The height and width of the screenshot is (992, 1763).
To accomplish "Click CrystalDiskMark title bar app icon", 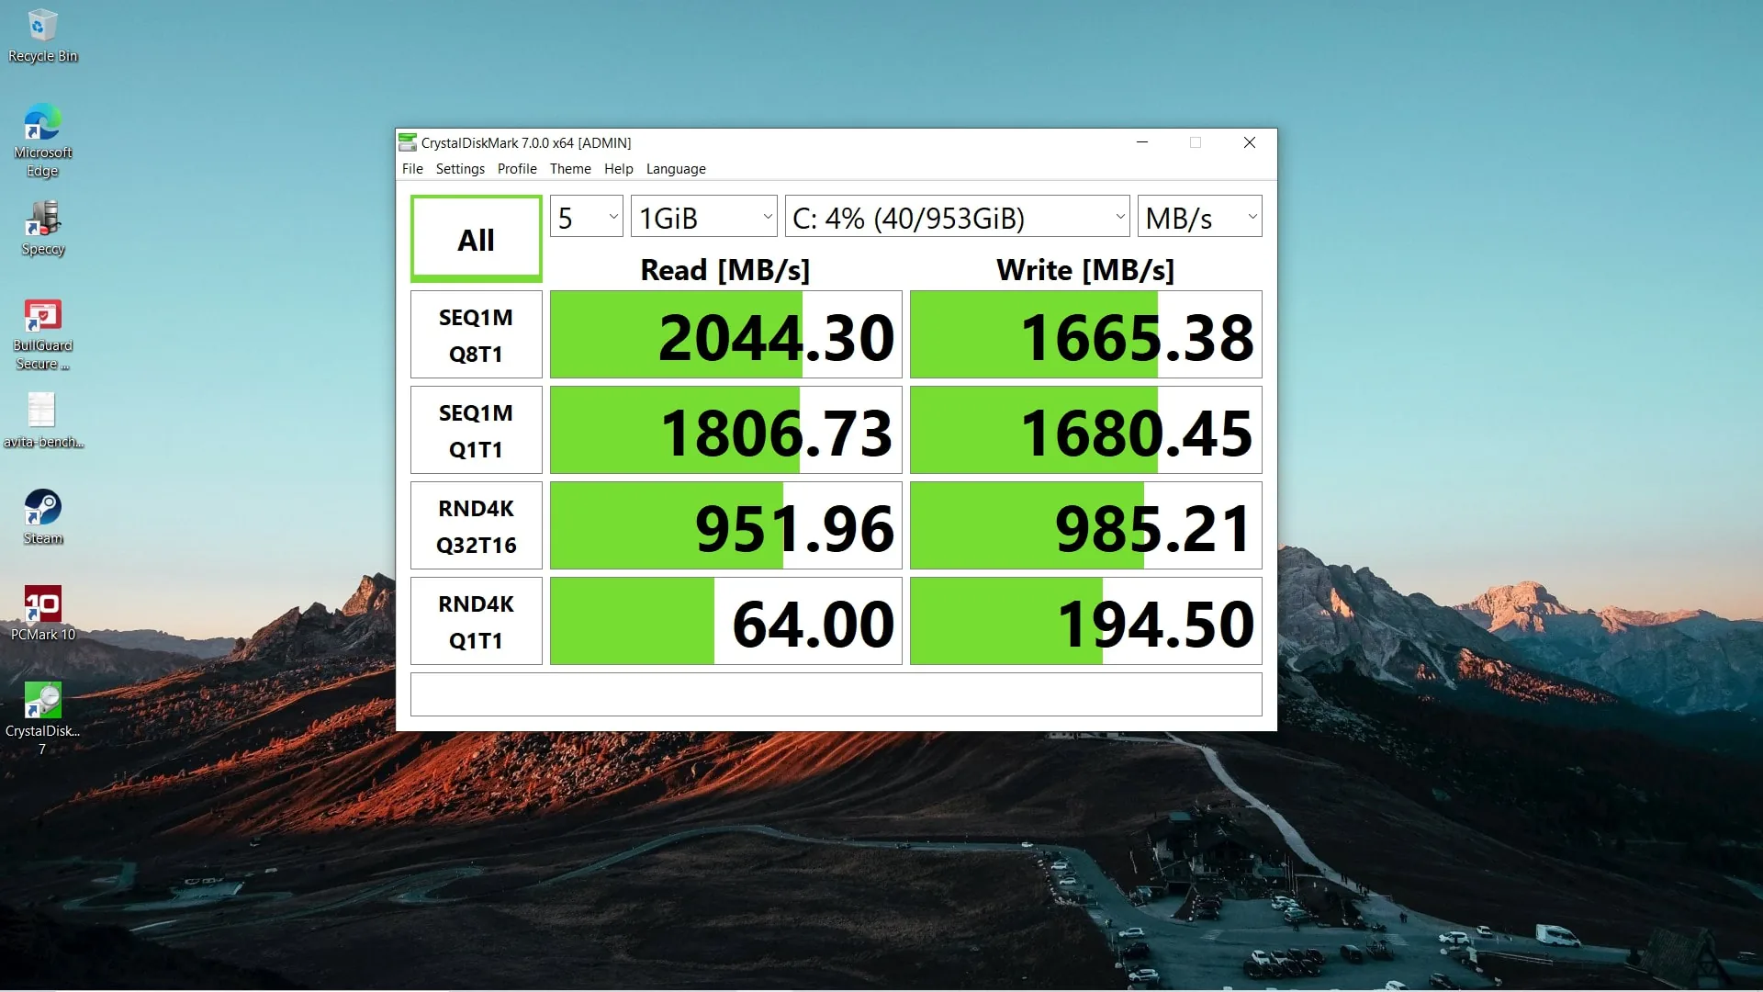I will click(x=408, y=142).
